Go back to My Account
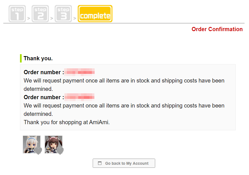Image resolution: width=249 pixels, height=175 pixels. coord(124,163)
